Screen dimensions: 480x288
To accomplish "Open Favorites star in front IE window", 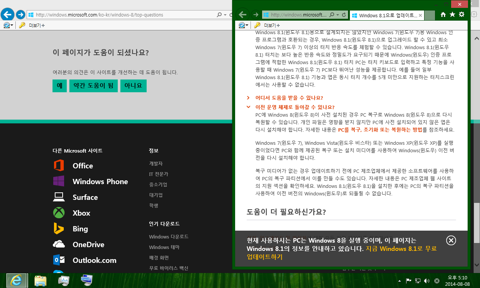I will pyautogui.click(x=452, y=15).
